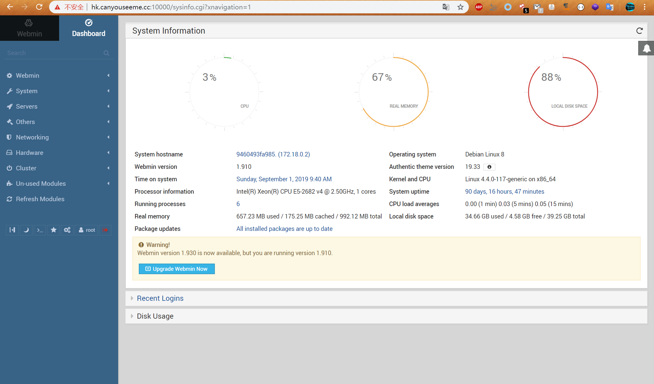Expand the Recent Logins section
Image resolution: width=654 pixels, height=384 pixels.
click(x=160, y=298)
